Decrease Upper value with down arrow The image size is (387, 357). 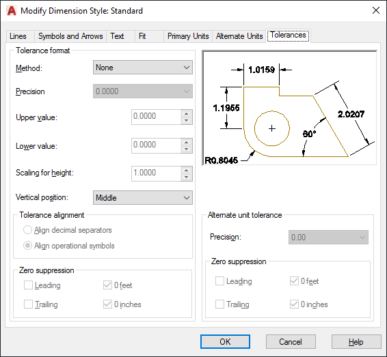187,120
